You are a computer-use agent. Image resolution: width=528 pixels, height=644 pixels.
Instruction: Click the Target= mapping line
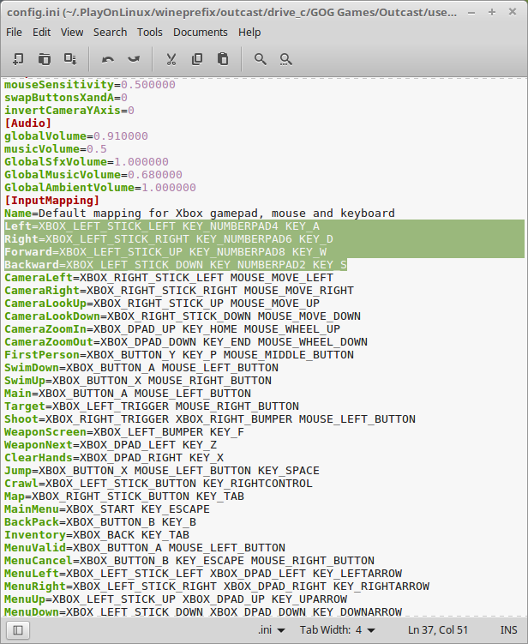[x=152, y=406]
